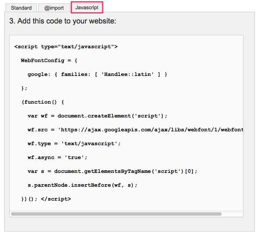
Task: Click the s.parentNode.insertBefore line
Action: point(82,185)
